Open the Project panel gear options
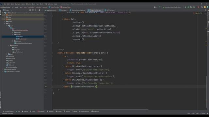The height and width of the screenshot is (117, 209). (39, 10)
